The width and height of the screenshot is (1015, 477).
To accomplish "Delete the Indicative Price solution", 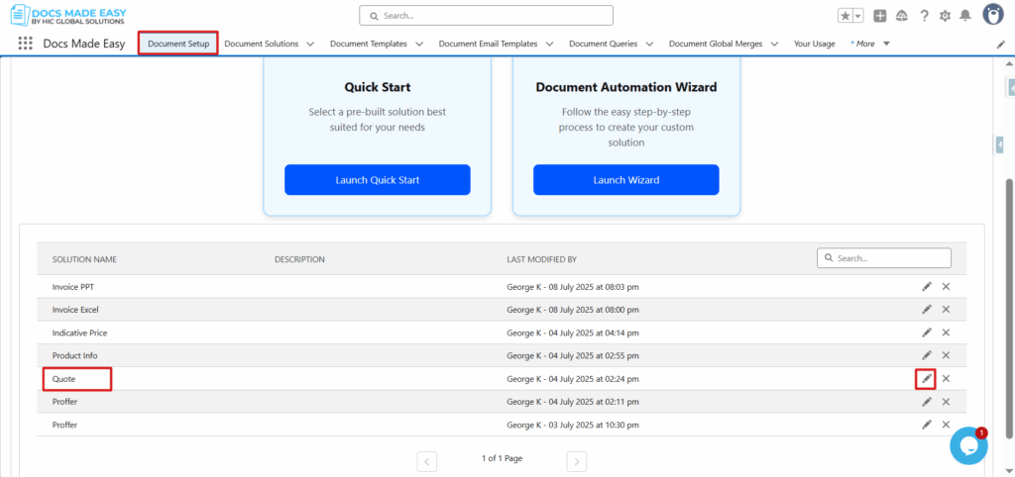I will pyautogui.click(x=946, y=333).
